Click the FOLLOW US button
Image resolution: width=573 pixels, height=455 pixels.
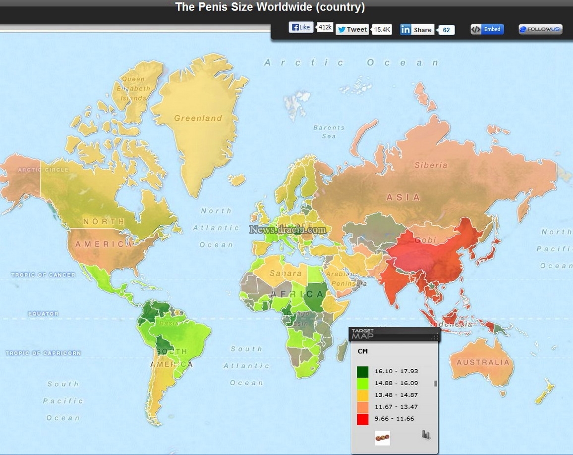click(x=540, y=29)
